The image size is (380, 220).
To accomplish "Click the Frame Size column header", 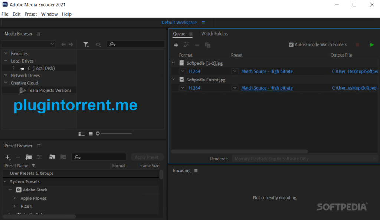I will (149, 166).
